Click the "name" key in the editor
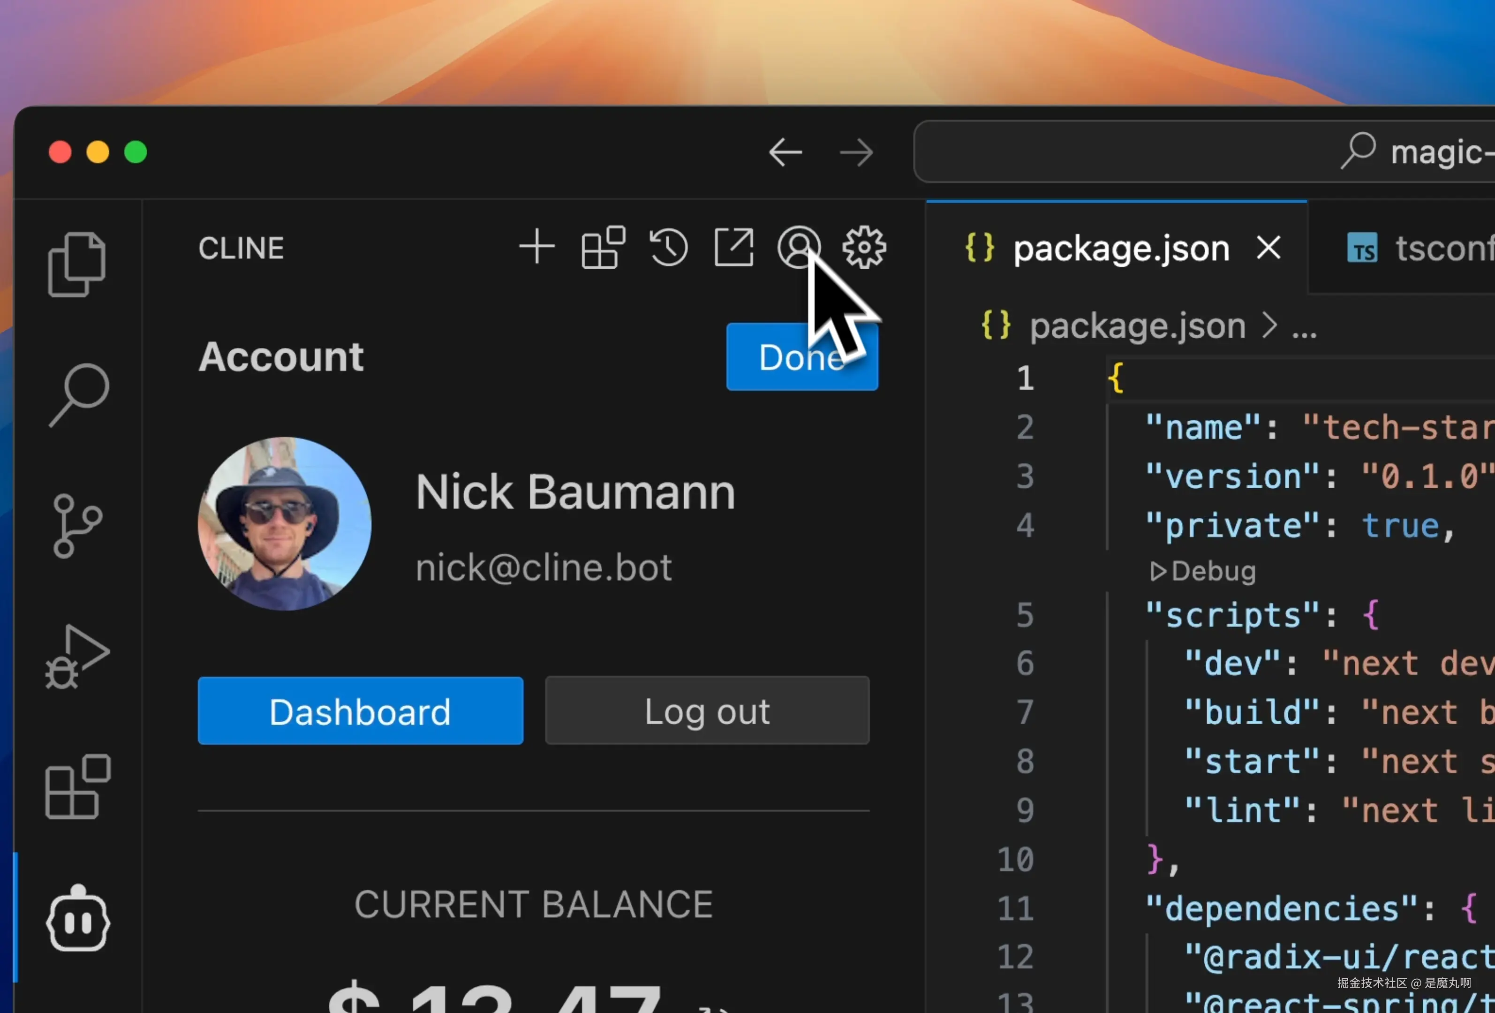This screenshot has width=1495, height=1013. pos(1203,428)
